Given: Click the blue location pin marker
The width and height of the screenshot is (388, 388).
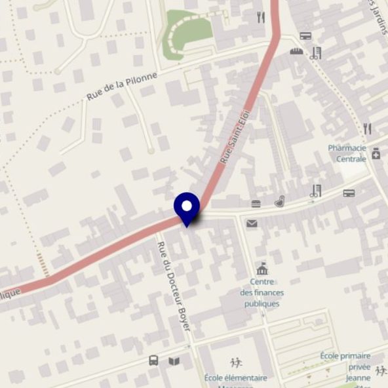Looking at the screenshot, I should click(187, 209).
